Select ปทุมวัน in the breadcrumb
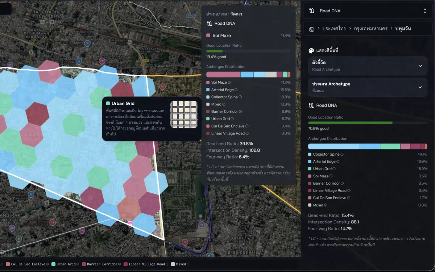 tap(403, 29)
